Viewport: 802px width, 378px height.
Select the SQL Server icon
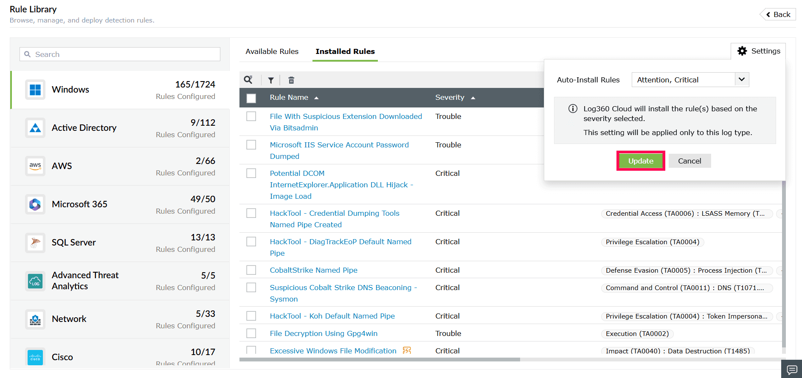coord(35,243)
